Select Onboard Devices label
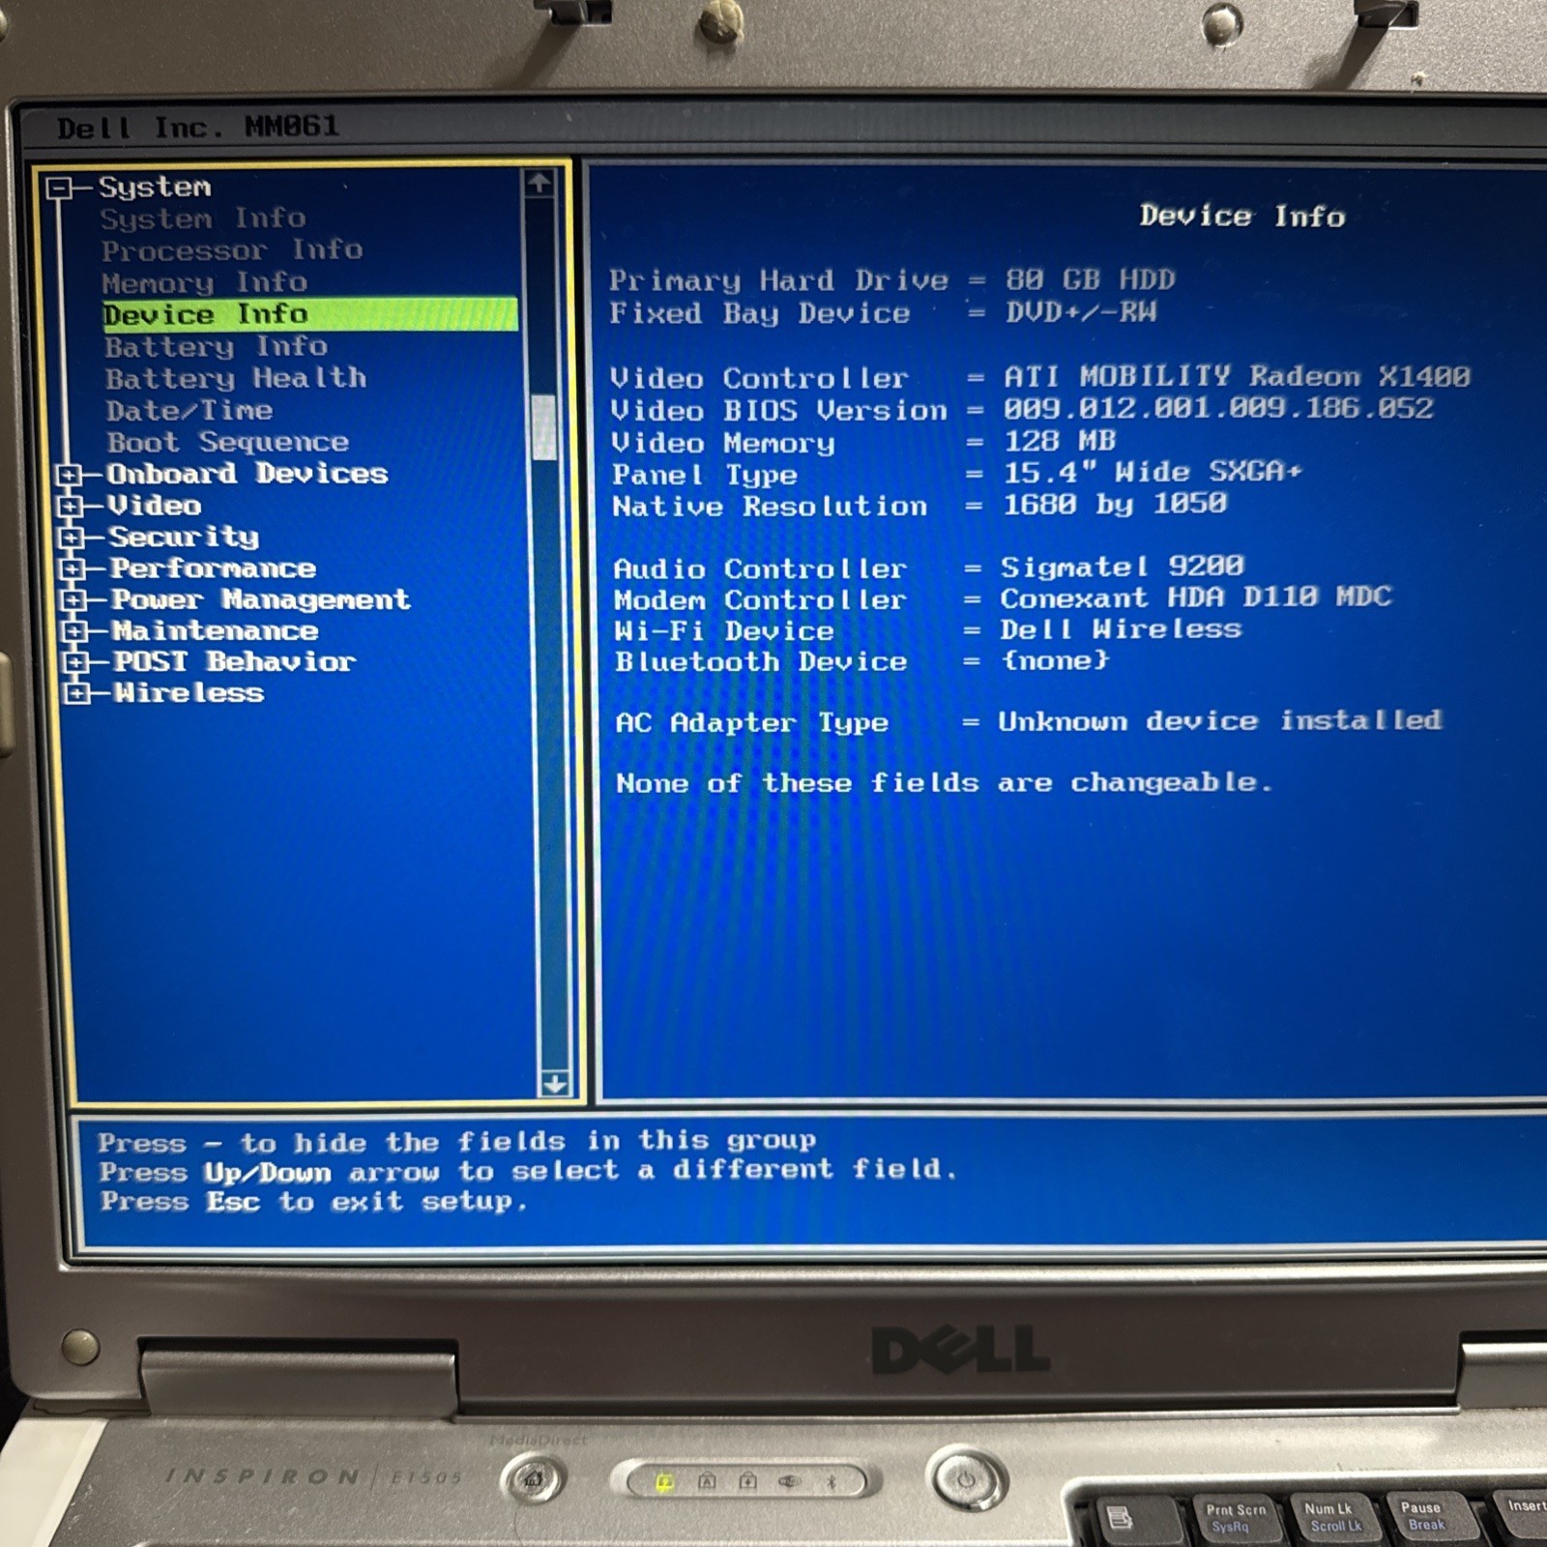Screen dimensions: 1547x1547 point(248,474)
